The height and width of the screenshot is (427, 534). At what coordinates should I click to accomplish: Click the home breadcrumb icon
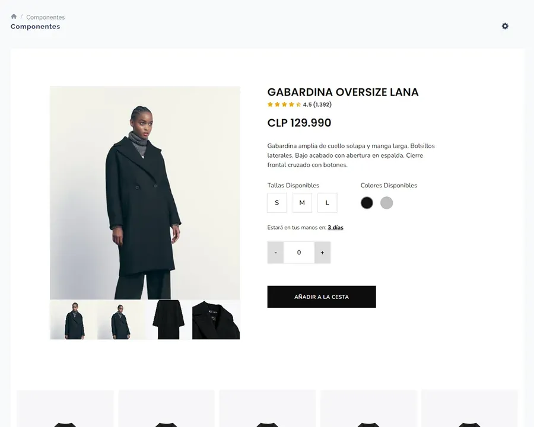(x=14, y=17)
